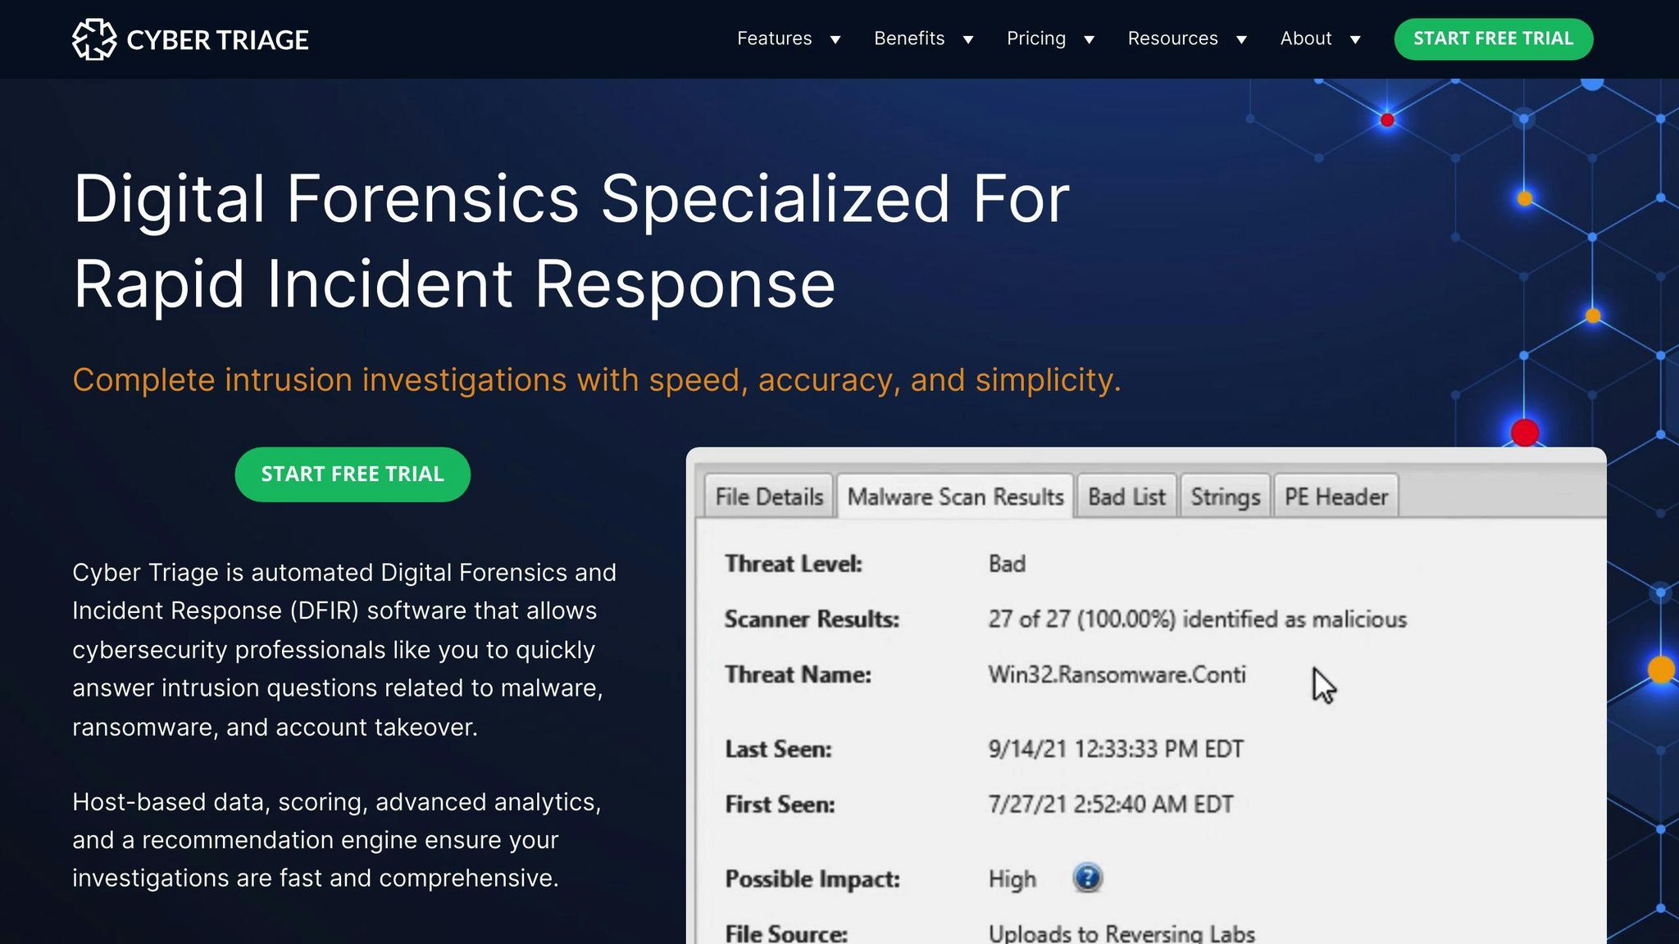
Task: Open the PE Header tab
Action: [1335, 497]
